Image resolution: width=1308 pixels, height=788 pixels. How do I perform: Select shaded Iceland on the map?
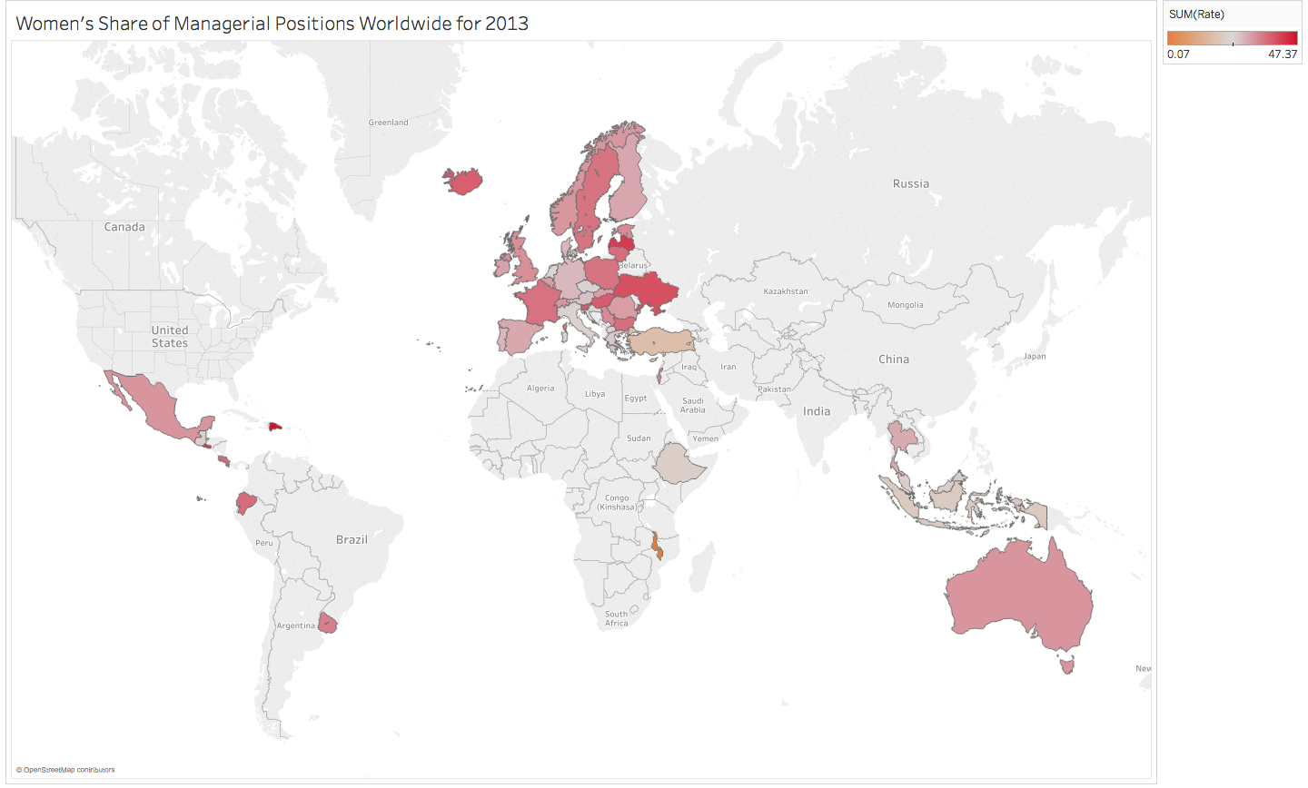tap(463, 181)
